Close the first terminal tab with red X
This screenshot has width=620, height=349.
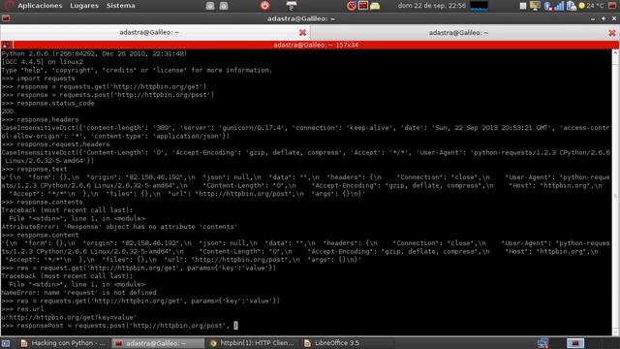pos(302,32)
